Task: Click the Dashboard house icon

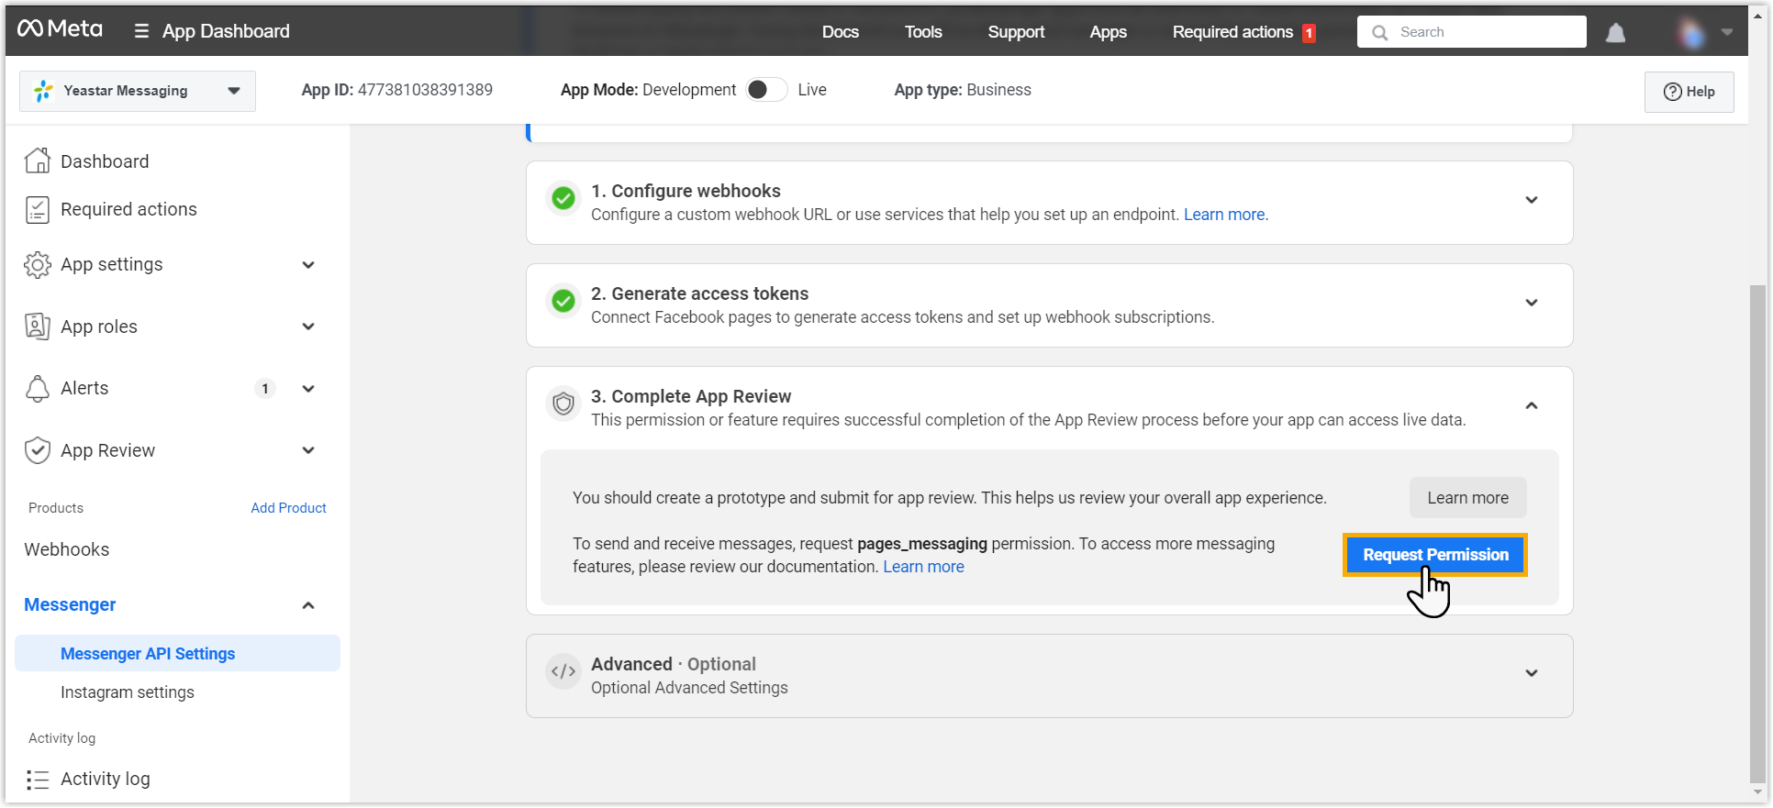Action: (x=38, y=160)
